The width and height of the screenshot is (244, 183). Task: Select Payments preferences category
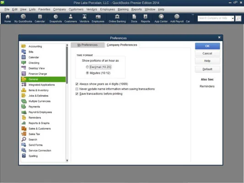coord(43,107)
